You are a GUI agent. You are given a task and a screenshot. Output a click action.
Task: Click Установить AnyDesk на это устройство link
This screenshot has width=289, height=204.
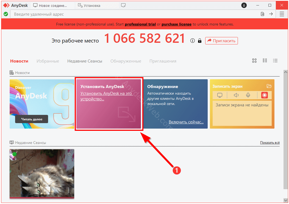click(106, 96)
